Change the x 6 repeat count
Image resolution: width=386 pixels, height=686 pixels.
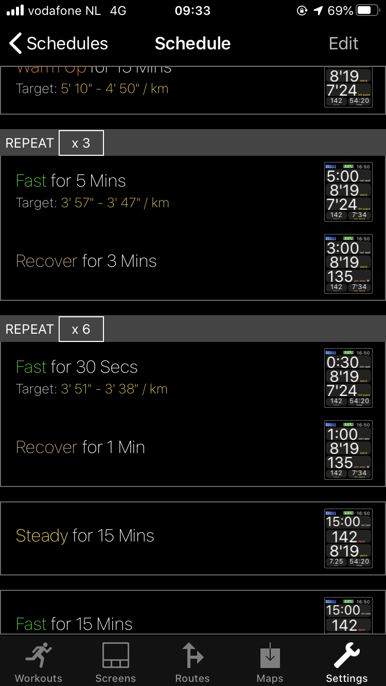click(81, 329)
